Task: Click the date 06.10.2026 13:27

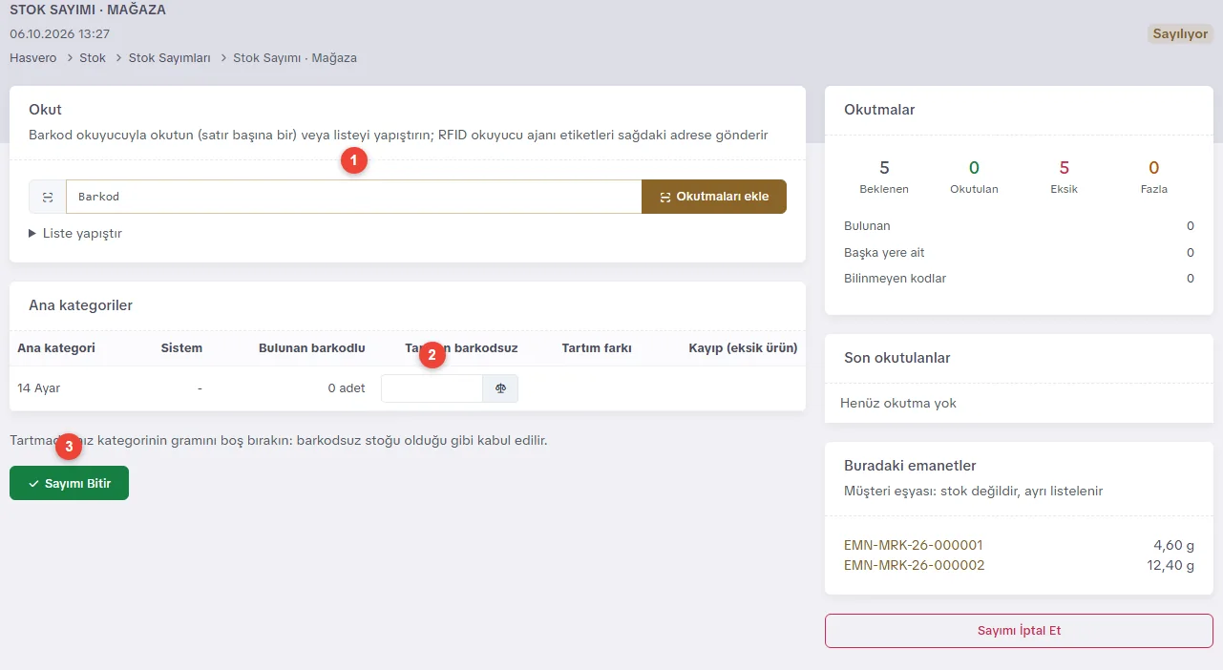Action: 59,34
